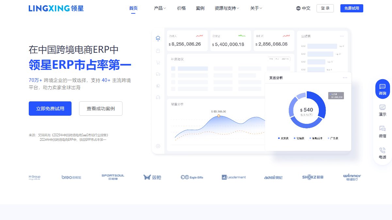Click the Eagle Gifts brand logo

click(x=192, y=177)
